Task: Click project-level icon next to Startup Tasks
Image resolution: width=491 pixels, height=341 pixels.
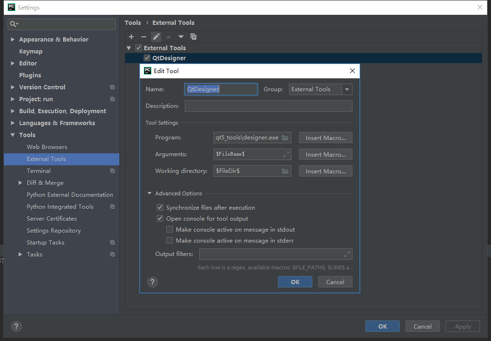Action: coord(112,242)
